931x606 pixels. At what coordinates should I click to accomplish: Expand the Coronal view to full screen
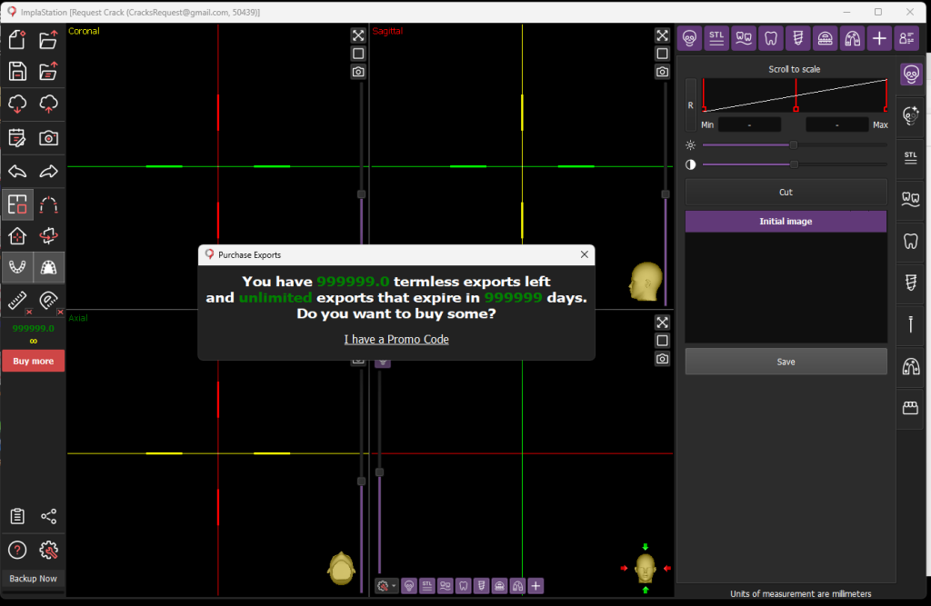point(358,35)
